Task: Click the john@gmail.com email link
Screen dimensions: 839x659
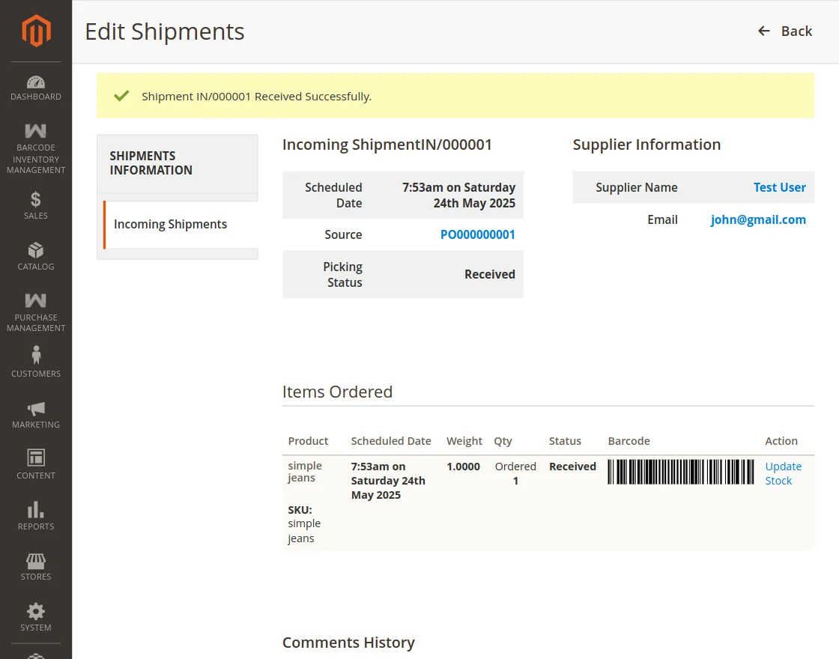Action: 757,219
